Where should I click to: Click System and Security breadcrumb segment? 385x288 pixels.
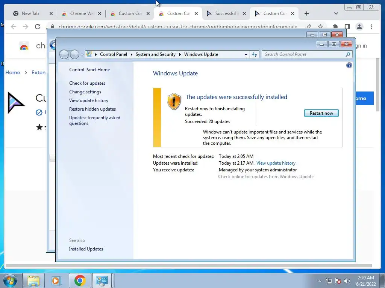155,54
